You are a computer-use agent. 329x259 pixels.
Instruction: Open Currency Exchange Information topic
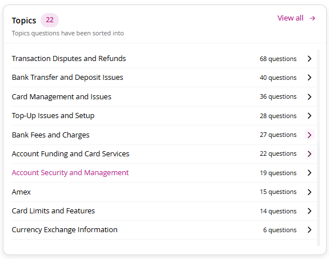pyautogui.click(x=65, y=230)
